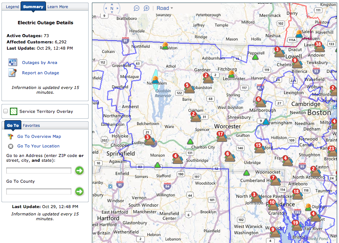Click the Outages by Area grid icon
Image resolution: width=339 pixels, height=243 pixels.
13,62
